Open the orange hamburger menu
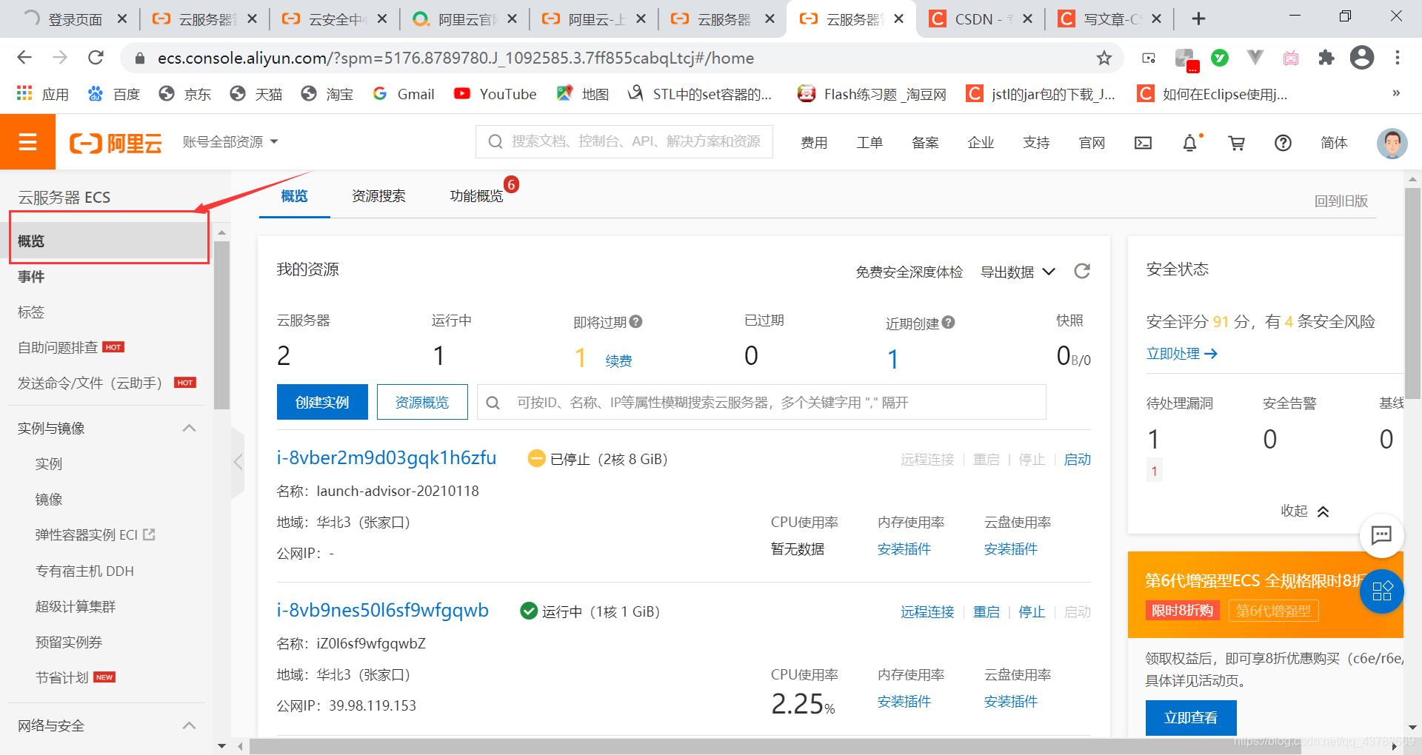This screenshot has height=755, width=1422. (x=27, y=142)
